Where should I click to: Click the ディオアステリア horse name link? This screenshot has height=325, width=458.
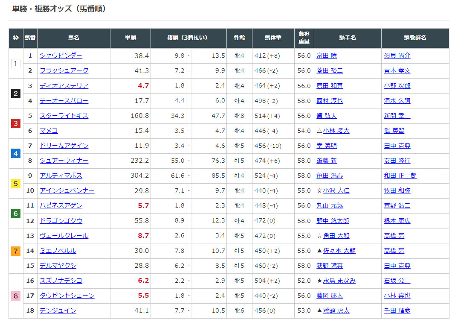click(x=64, y=86)
